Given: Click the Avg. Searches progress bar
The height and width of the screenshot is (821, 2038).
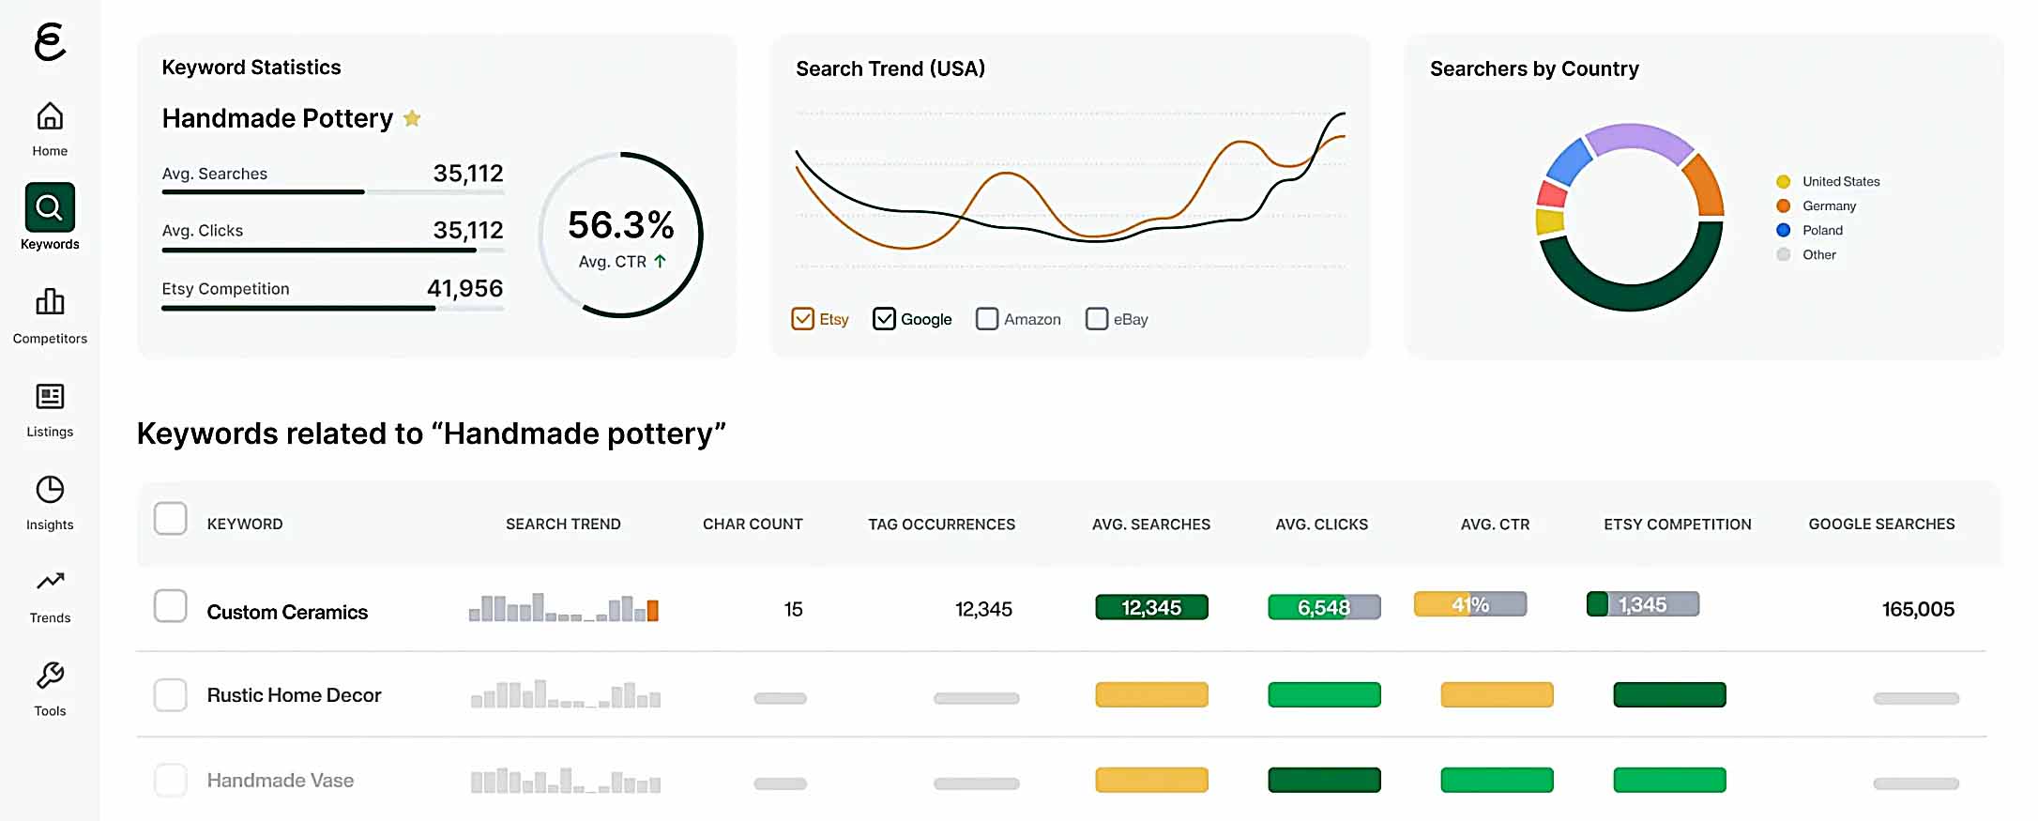Looking at the screenshot, I should (333, 190).
